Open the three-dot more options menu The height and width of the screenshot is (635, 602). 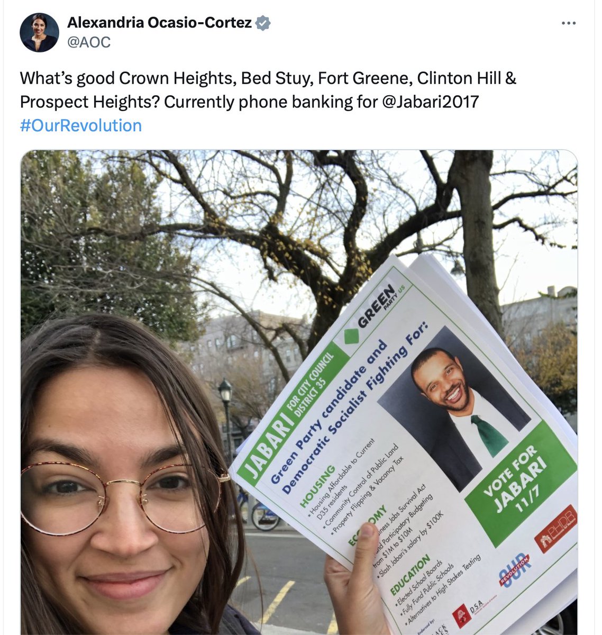click(568, 24)
